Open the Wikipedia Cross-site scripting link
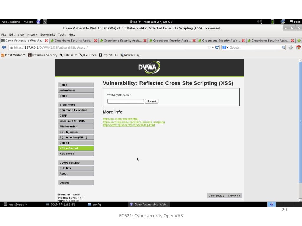This screenshot has height=226, width=302. [134, 122]
